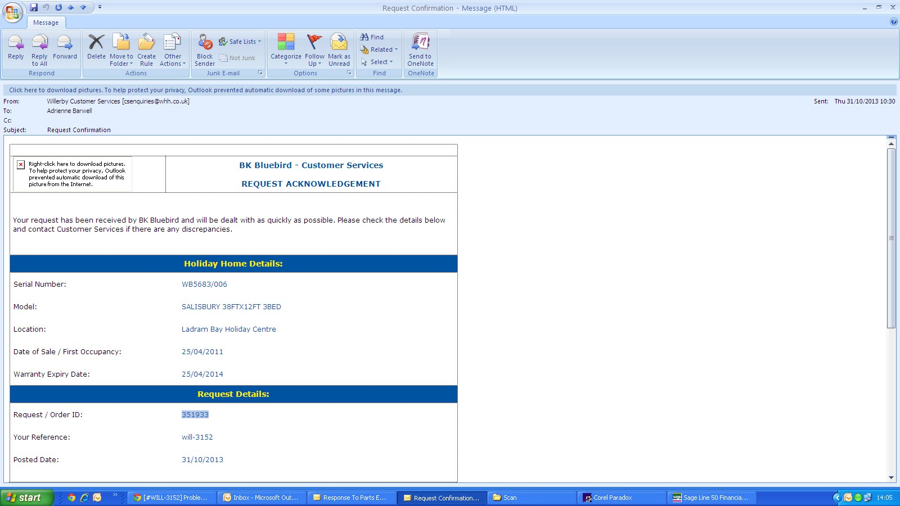Viewport: 900px width, 506px height.
Task: Click the blocked picture placeholder
Action: coord(73,174)
